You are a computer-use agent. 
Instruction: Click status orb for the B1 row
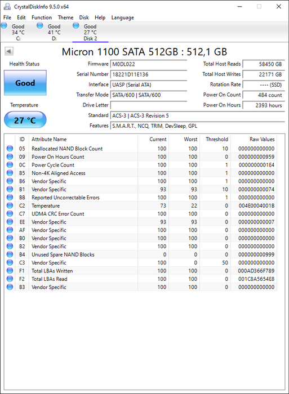(10, 189)
